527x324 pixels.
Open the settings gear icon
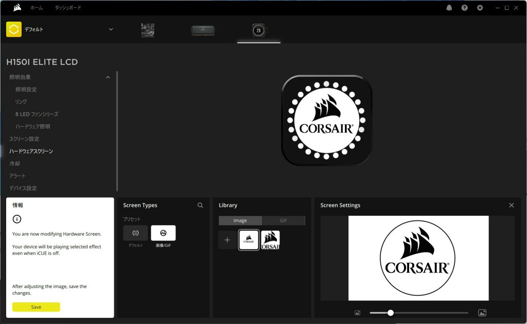(480, 8)
